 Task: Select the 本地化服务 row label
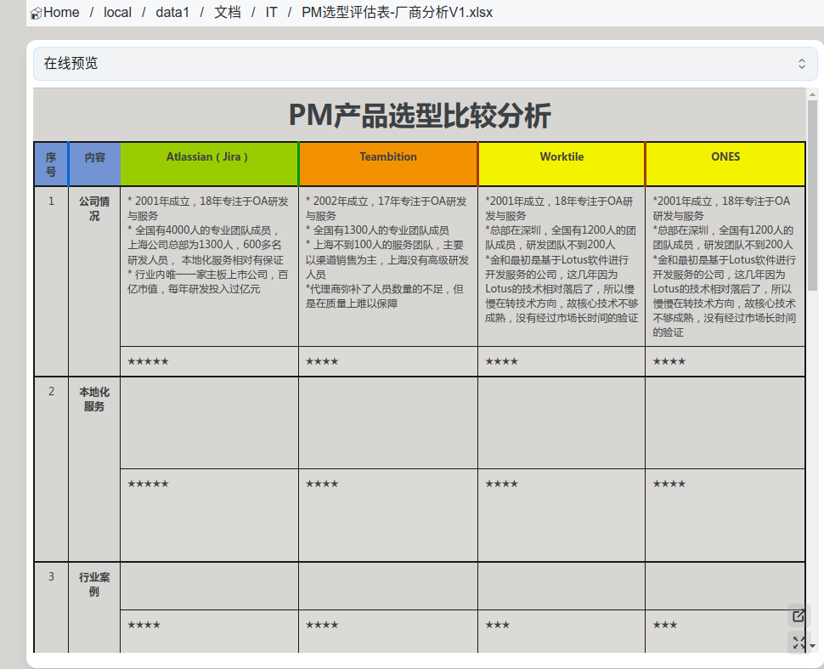[94, 400]
